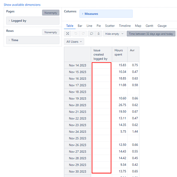Open the comment bubble icon
Viewport: 177px width, 177px height.
click(x=92, y=34)
